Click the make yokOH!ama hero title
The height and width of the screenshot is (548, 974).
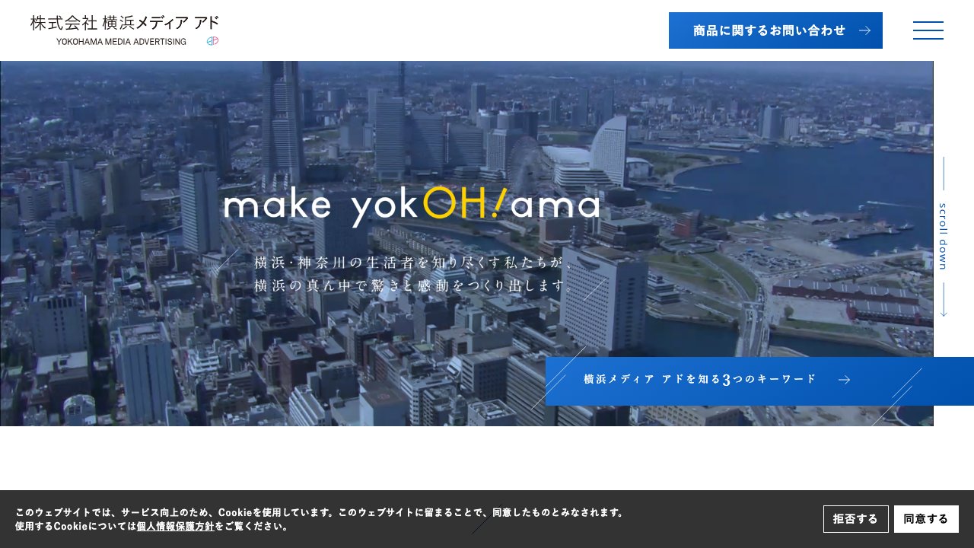tap(412, 205)
